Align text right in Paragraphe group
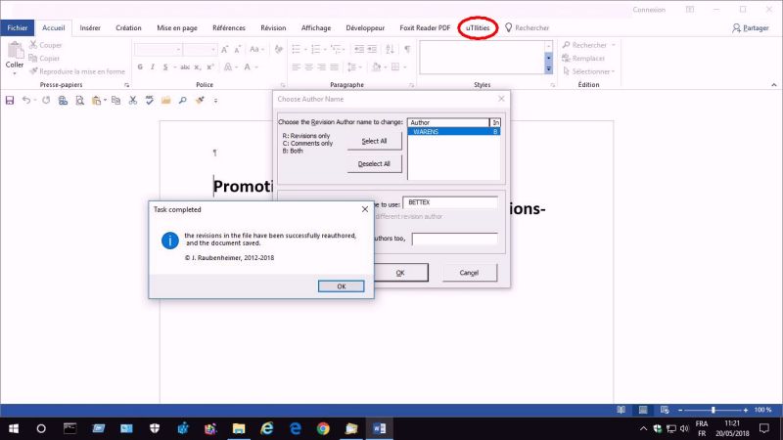 [322, 66]
